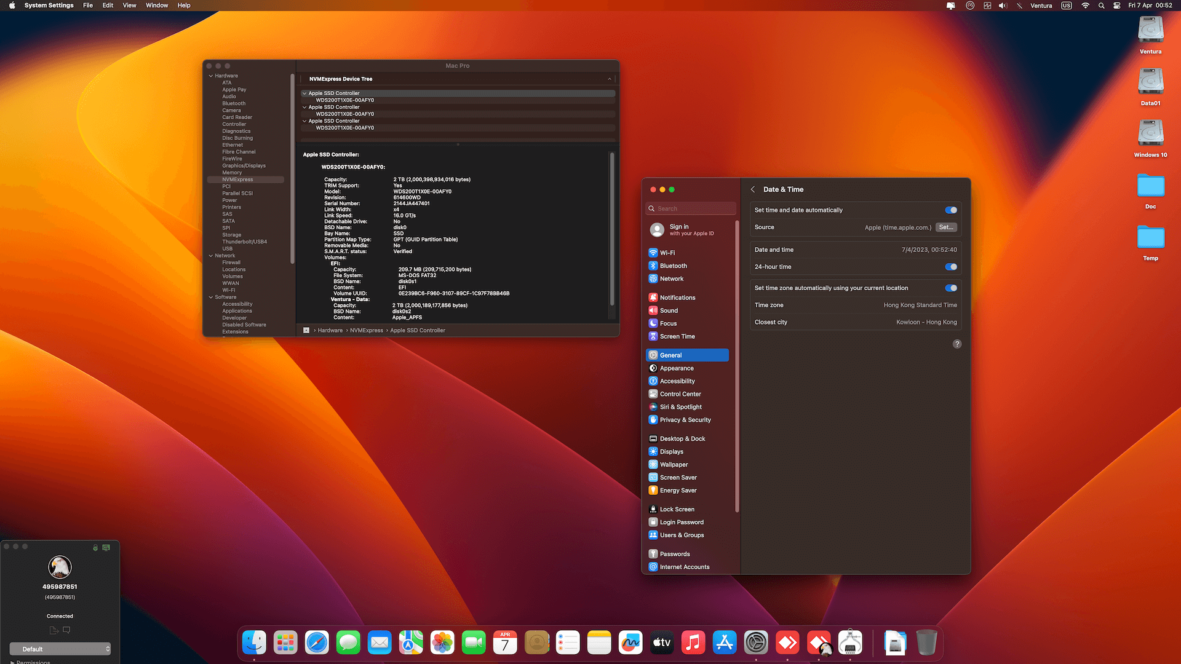The image size is (1181, 664).
Task: Collapse the Hardware section in System Information
Action: [211, 75]
